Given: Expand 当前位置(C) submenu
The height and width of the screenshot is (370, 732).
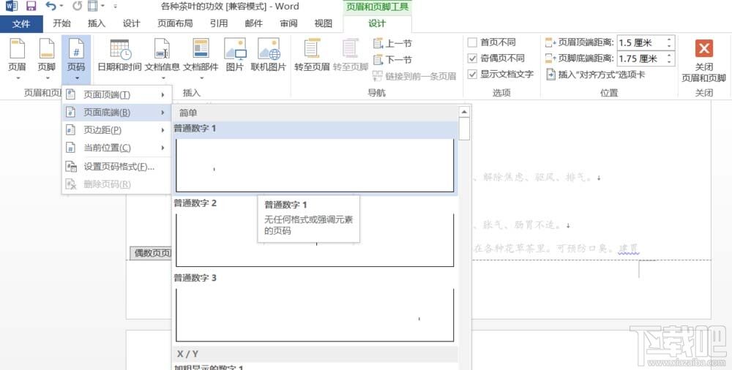Looking at the screenshot, I should coord(116,148).
